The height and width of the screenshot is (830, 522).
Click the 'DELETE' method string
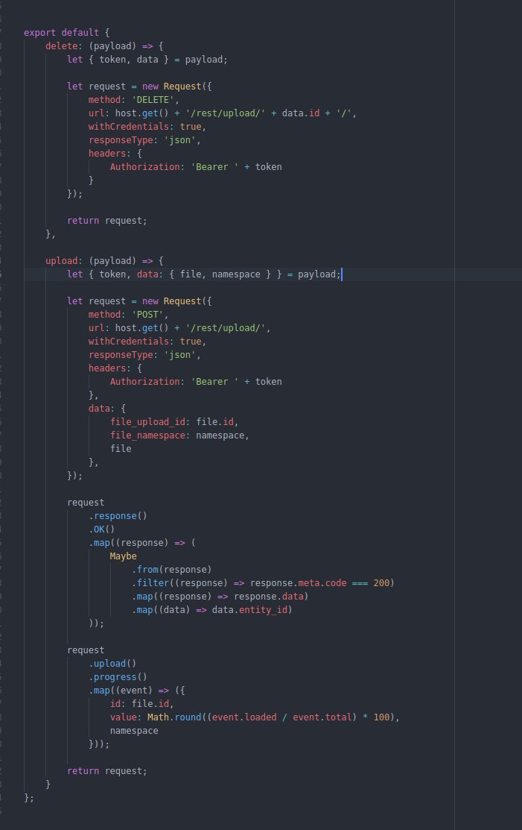(x=153, y=99)
